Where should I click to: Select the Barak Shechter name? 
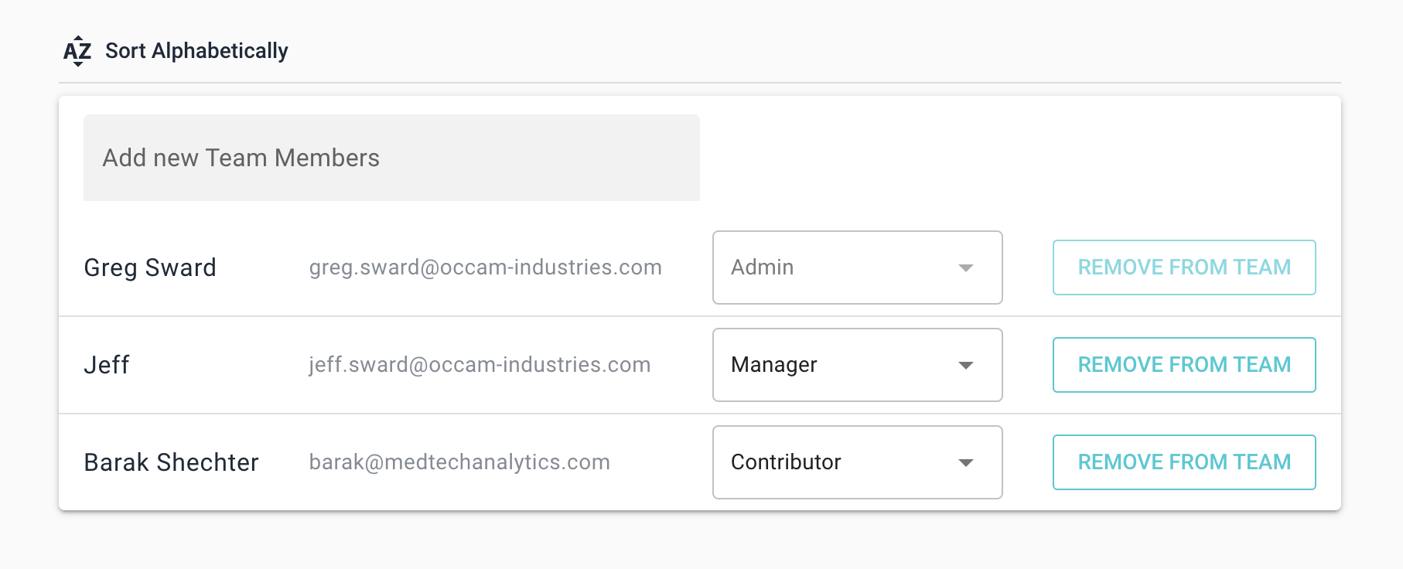coord(171,462)
